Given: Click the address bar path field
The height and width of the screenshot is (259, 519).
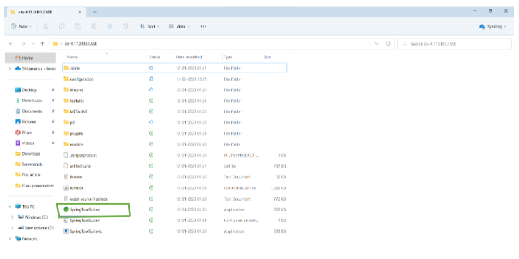Looking at the screenshot, I should (x=221, y=44).
